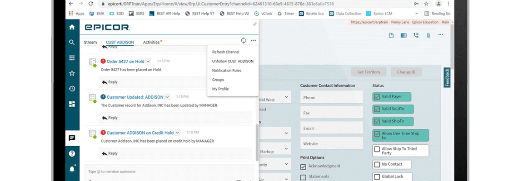
Task: Enable Global Lock checkbox
Action: tap(377, 176)
